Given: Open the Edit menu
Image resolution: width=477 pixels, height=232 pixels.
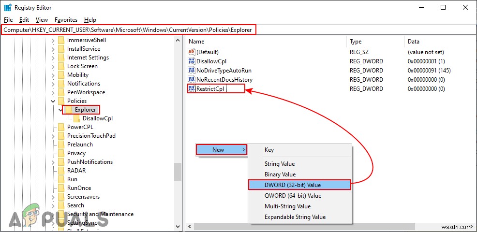Looking at the screenshot, I should click(24, 20).
